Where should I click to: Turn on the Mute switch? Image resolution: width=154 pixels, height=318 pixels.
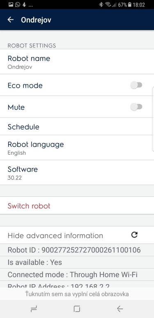136,107
